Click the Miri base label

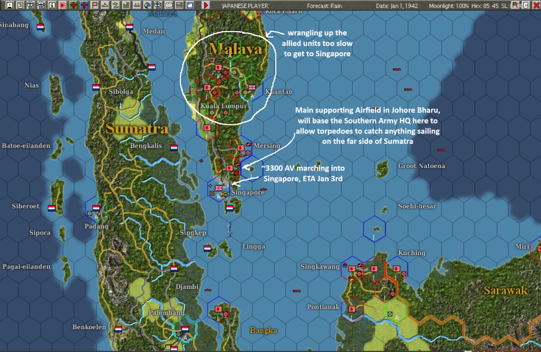522,246
